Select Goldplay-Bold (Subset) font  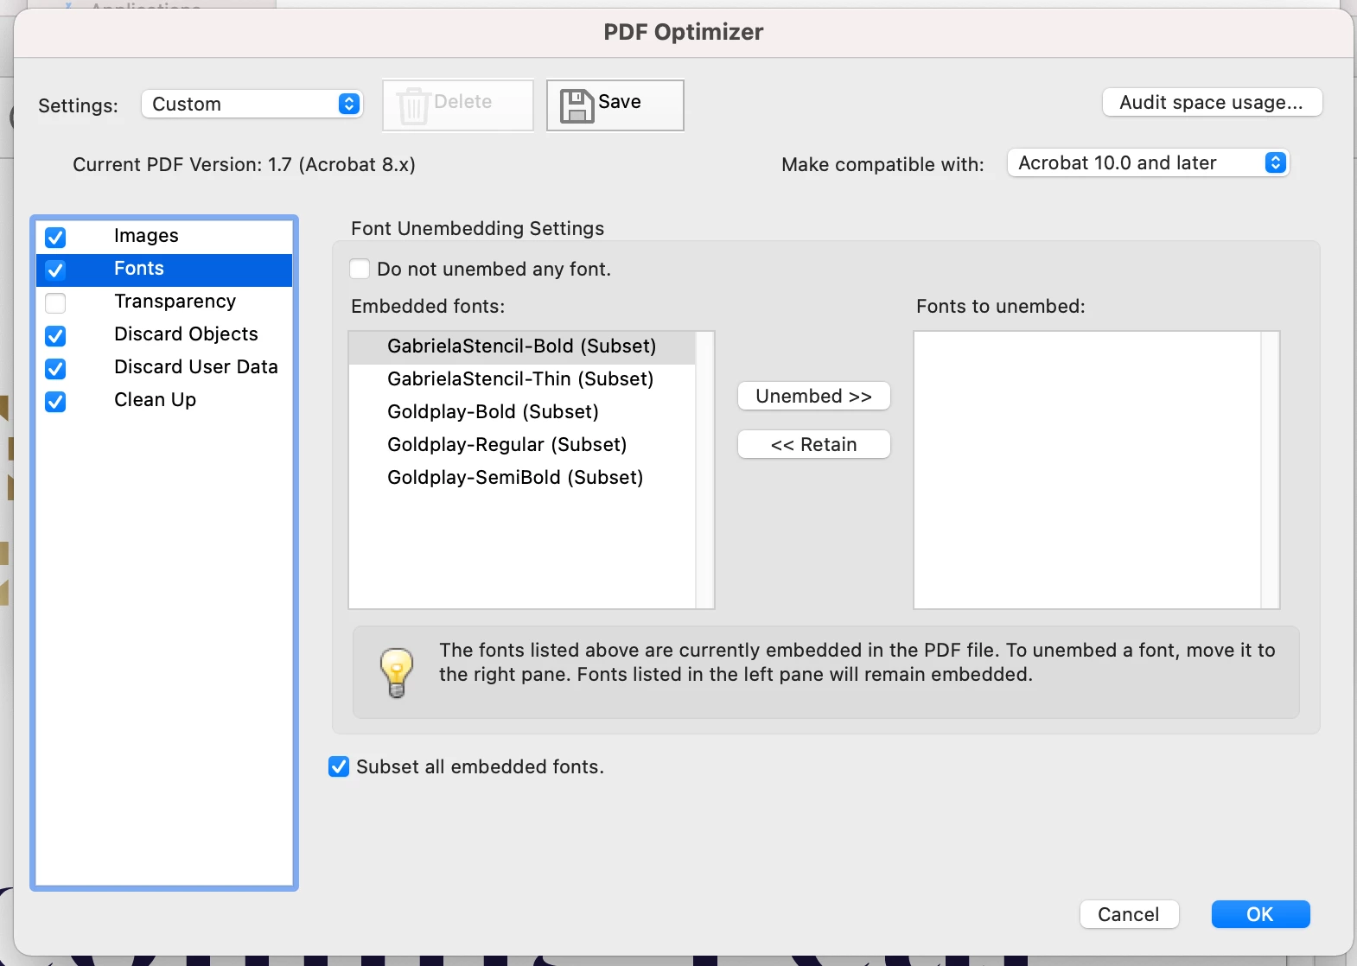[522, 412]
